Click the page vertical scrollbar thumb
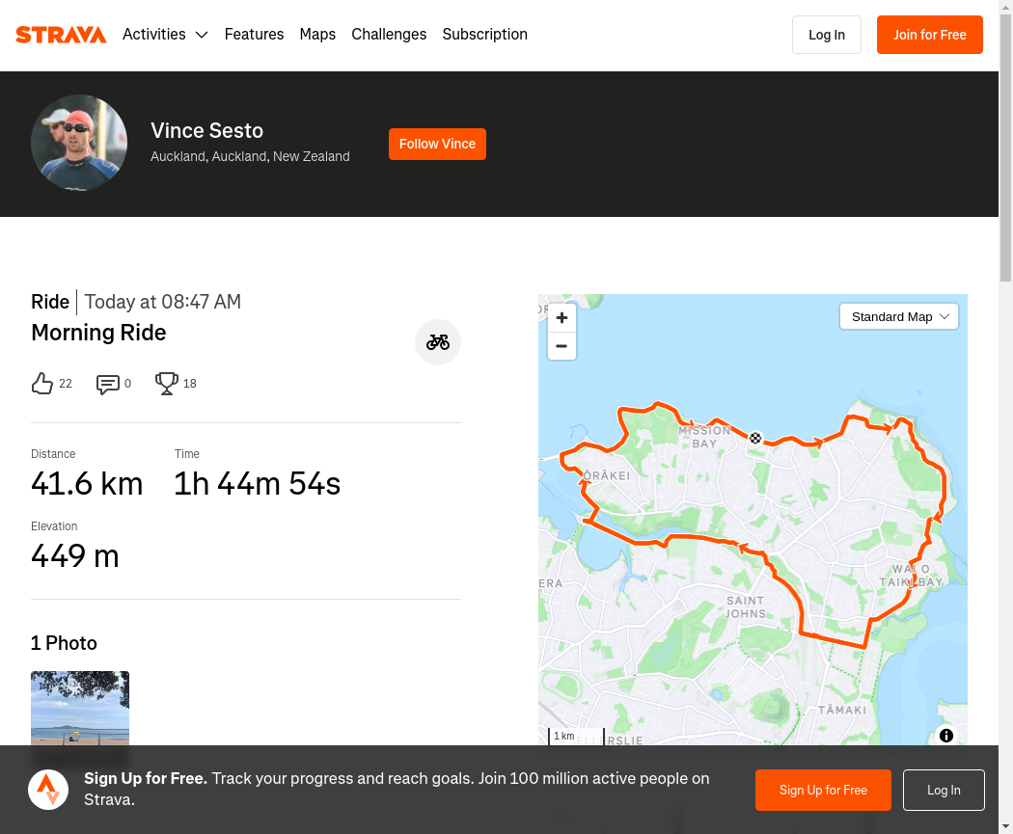Viewport: 1013px width, 834px height. (x=1006, y=148)
